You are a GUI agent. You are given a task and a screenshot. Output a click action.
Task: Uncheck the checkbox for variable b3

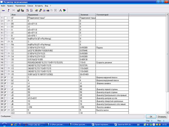coord(5,83)
